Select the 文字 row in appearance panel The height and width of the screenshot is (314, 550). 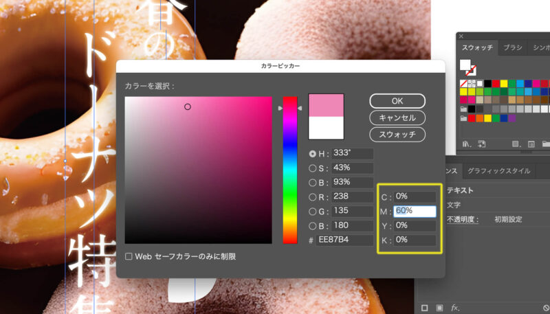497,205
